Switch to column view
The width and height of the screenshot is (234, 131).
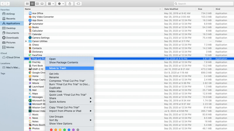click(x=37, y=3)
